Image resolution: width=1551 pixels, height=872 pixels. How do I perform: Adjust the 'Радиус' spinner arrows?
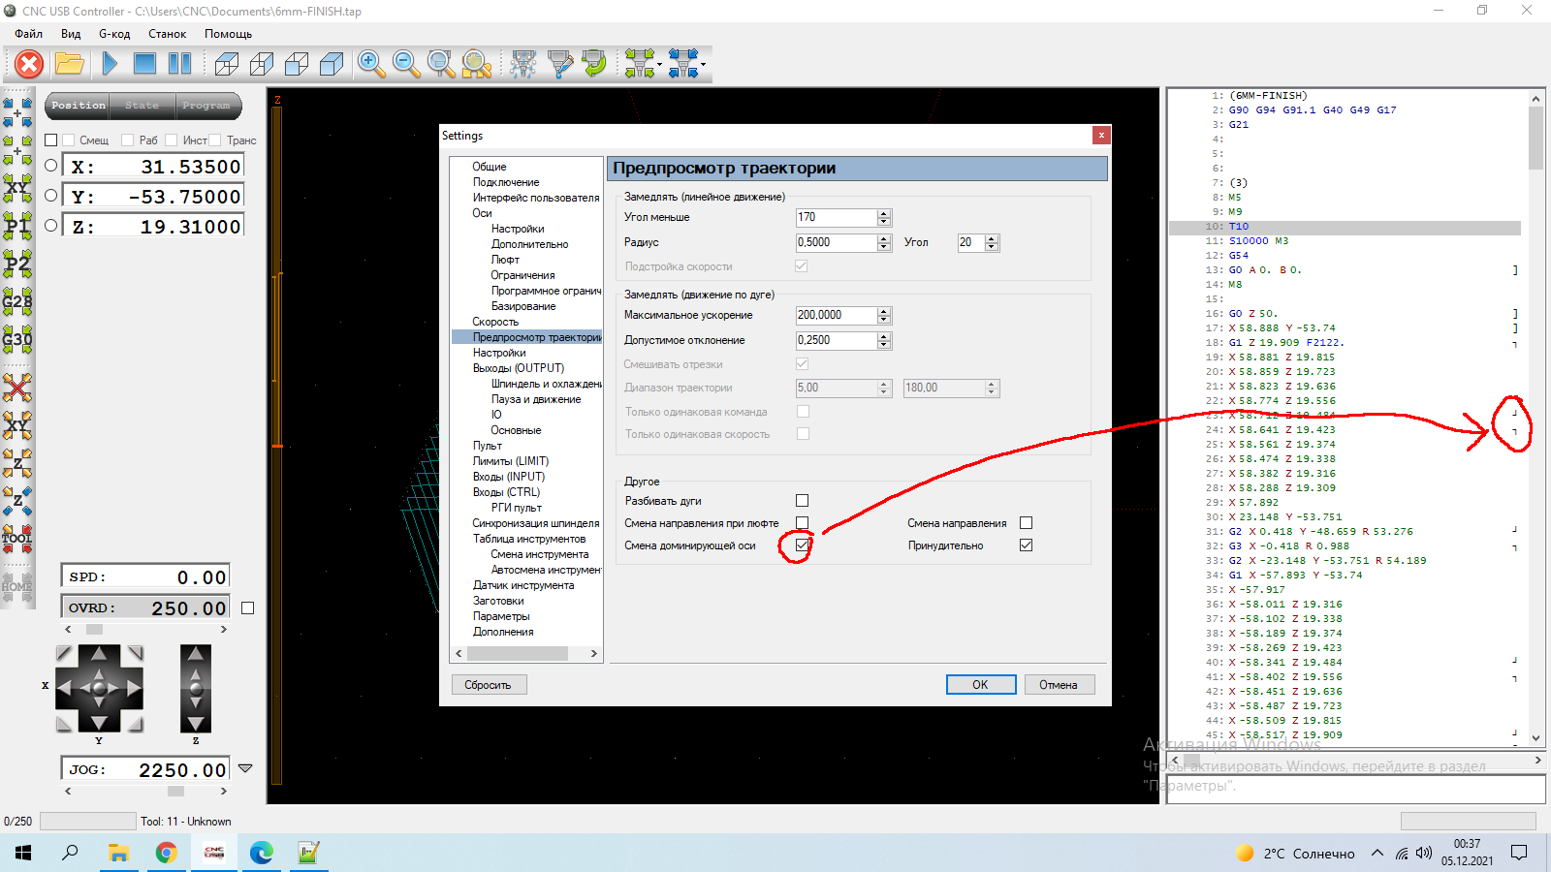pyautogui.click(x=883, y=243)
